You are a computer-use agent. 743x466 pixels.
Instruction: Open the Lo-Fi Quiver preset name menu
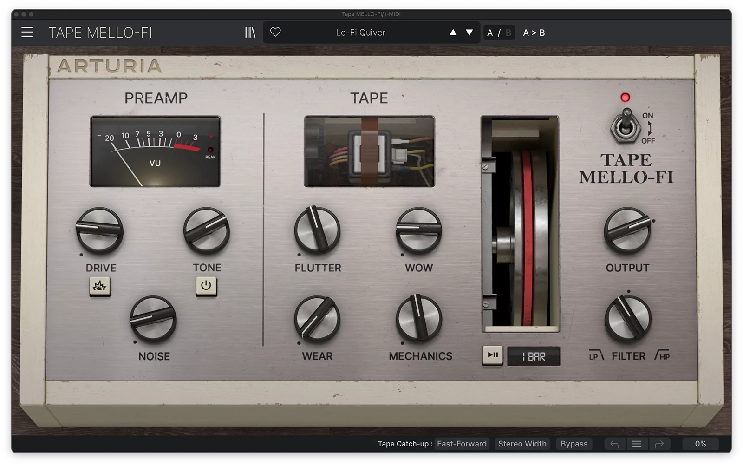(x=360, y=33)
